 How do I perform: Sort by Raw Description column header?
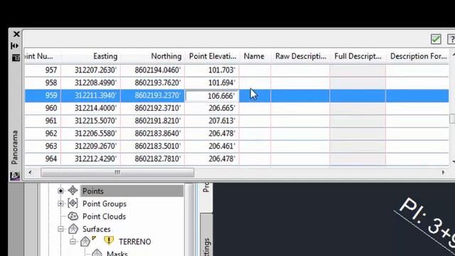tap(300, 56)
